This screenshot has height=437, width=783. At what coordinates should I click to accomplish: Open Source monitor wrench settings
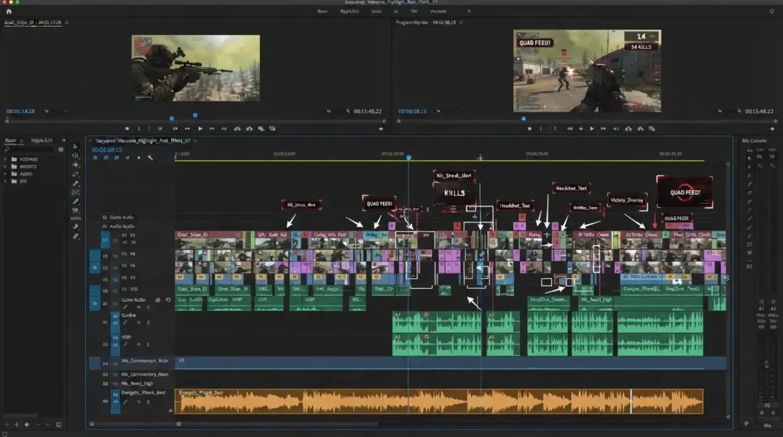[x=348, y=112]
